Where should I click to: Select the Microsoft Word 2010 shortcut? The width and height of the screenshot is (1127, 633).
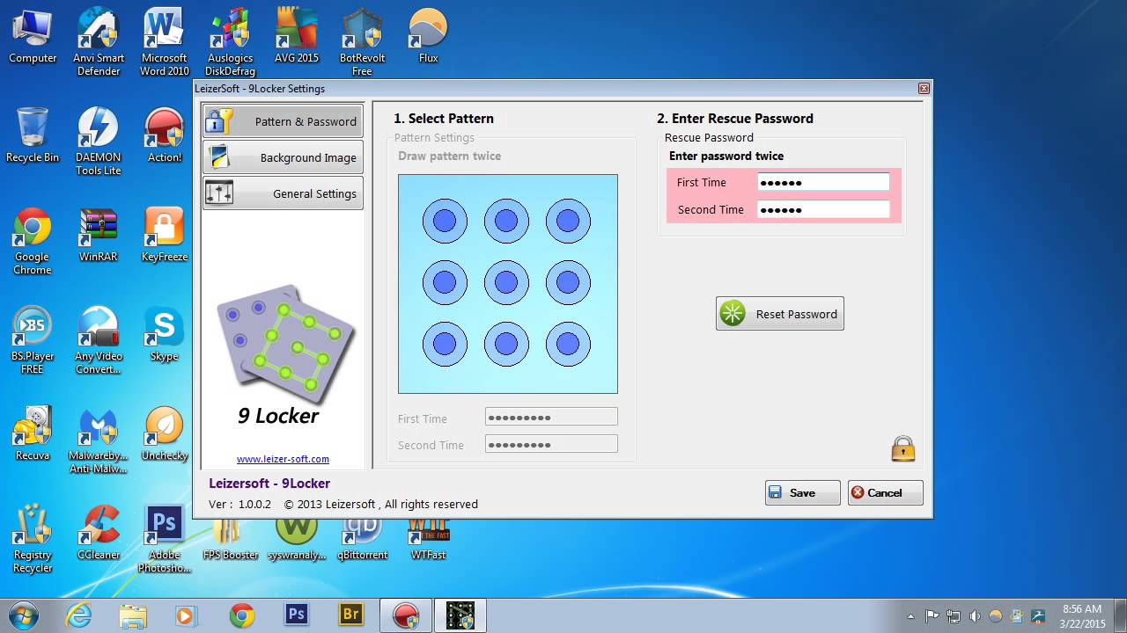pyautogui.click(x=165, y=41)
